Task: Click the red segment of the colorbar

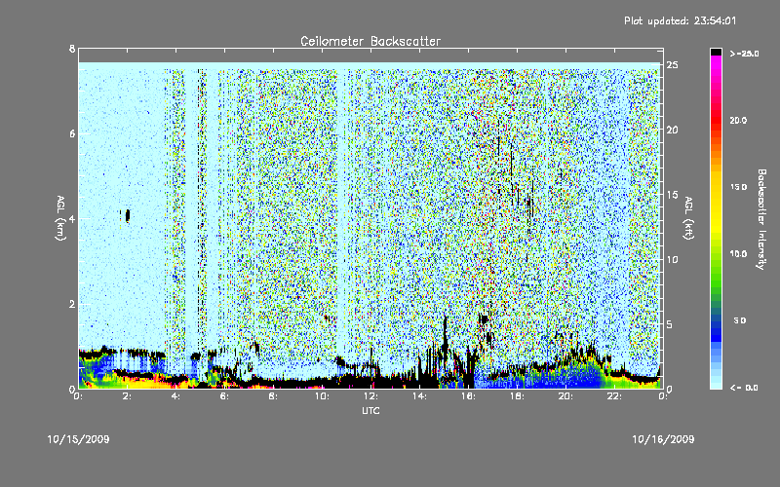Action: pyautogui.click(x=716, y=119)
